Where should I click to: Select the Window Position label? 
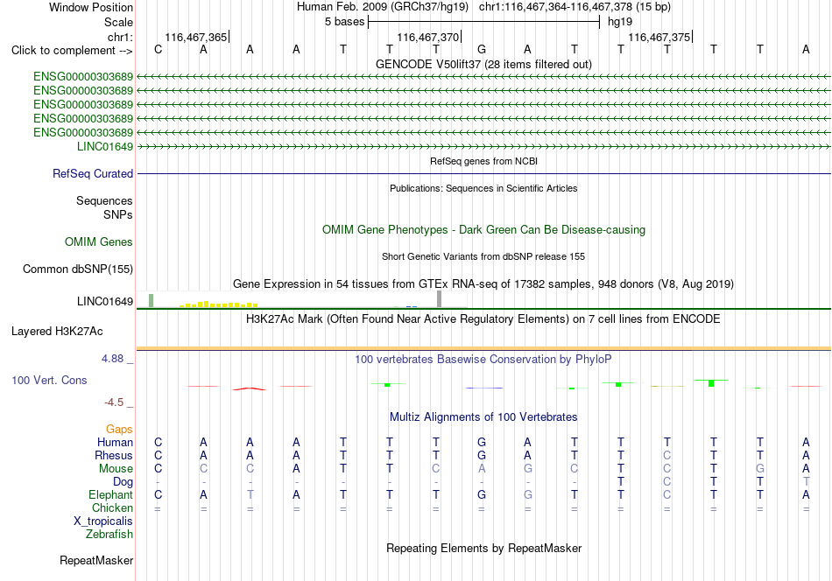[91, 7]
